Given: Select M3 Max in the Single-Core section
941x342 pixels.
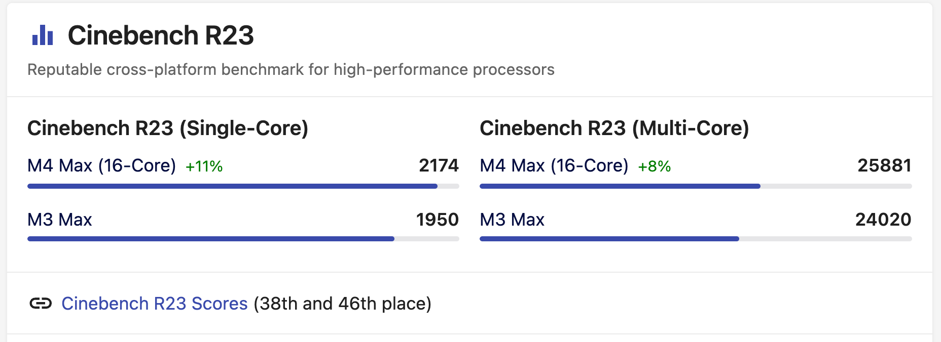Looking at the screenshot, I should click(x=60, y=220).
